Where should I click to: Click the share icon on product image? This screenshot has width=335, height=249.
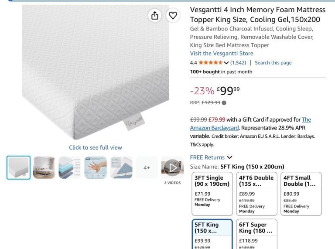point(155,15)
